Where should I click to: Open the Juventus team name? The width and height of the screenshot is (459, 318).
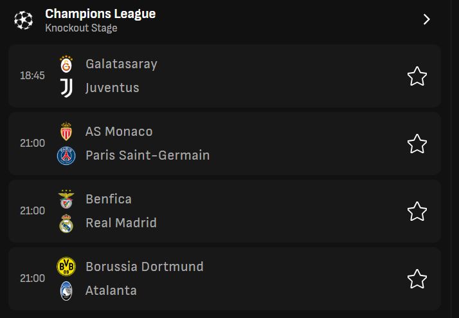tap(113, 88)
